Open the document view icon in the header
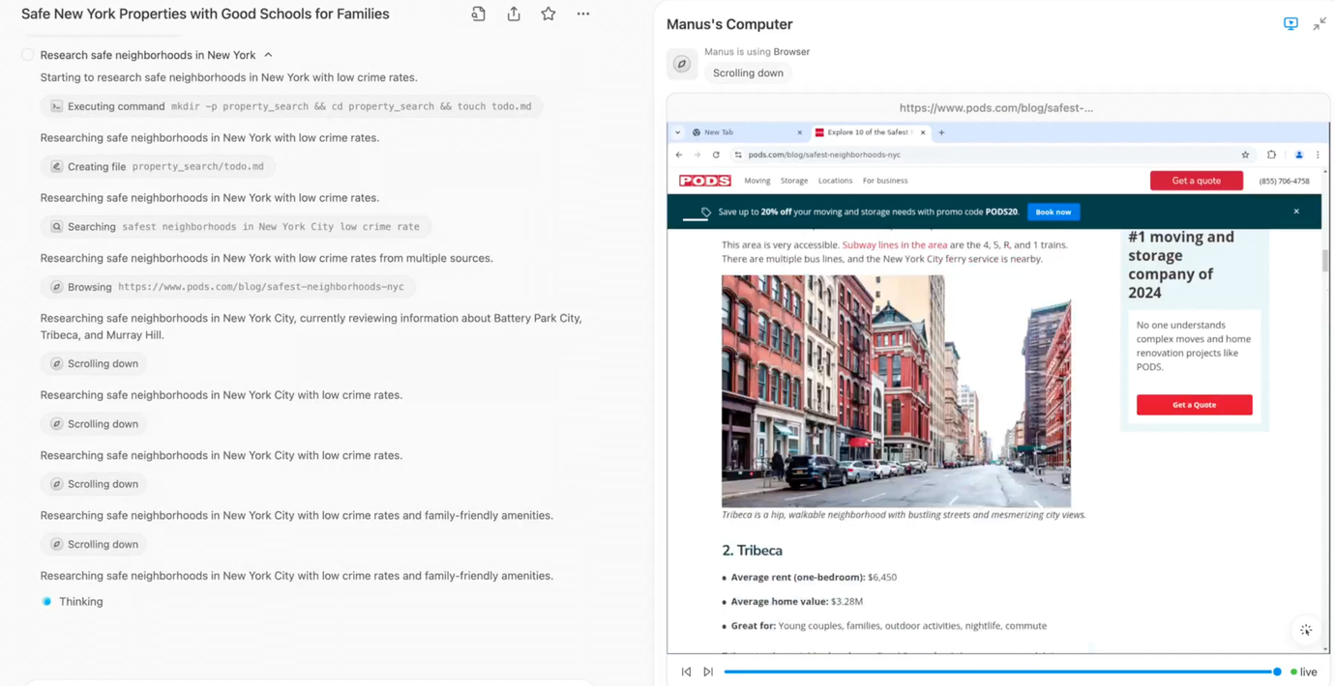Viewport: 1335px width, 686px height. point(479,14)
